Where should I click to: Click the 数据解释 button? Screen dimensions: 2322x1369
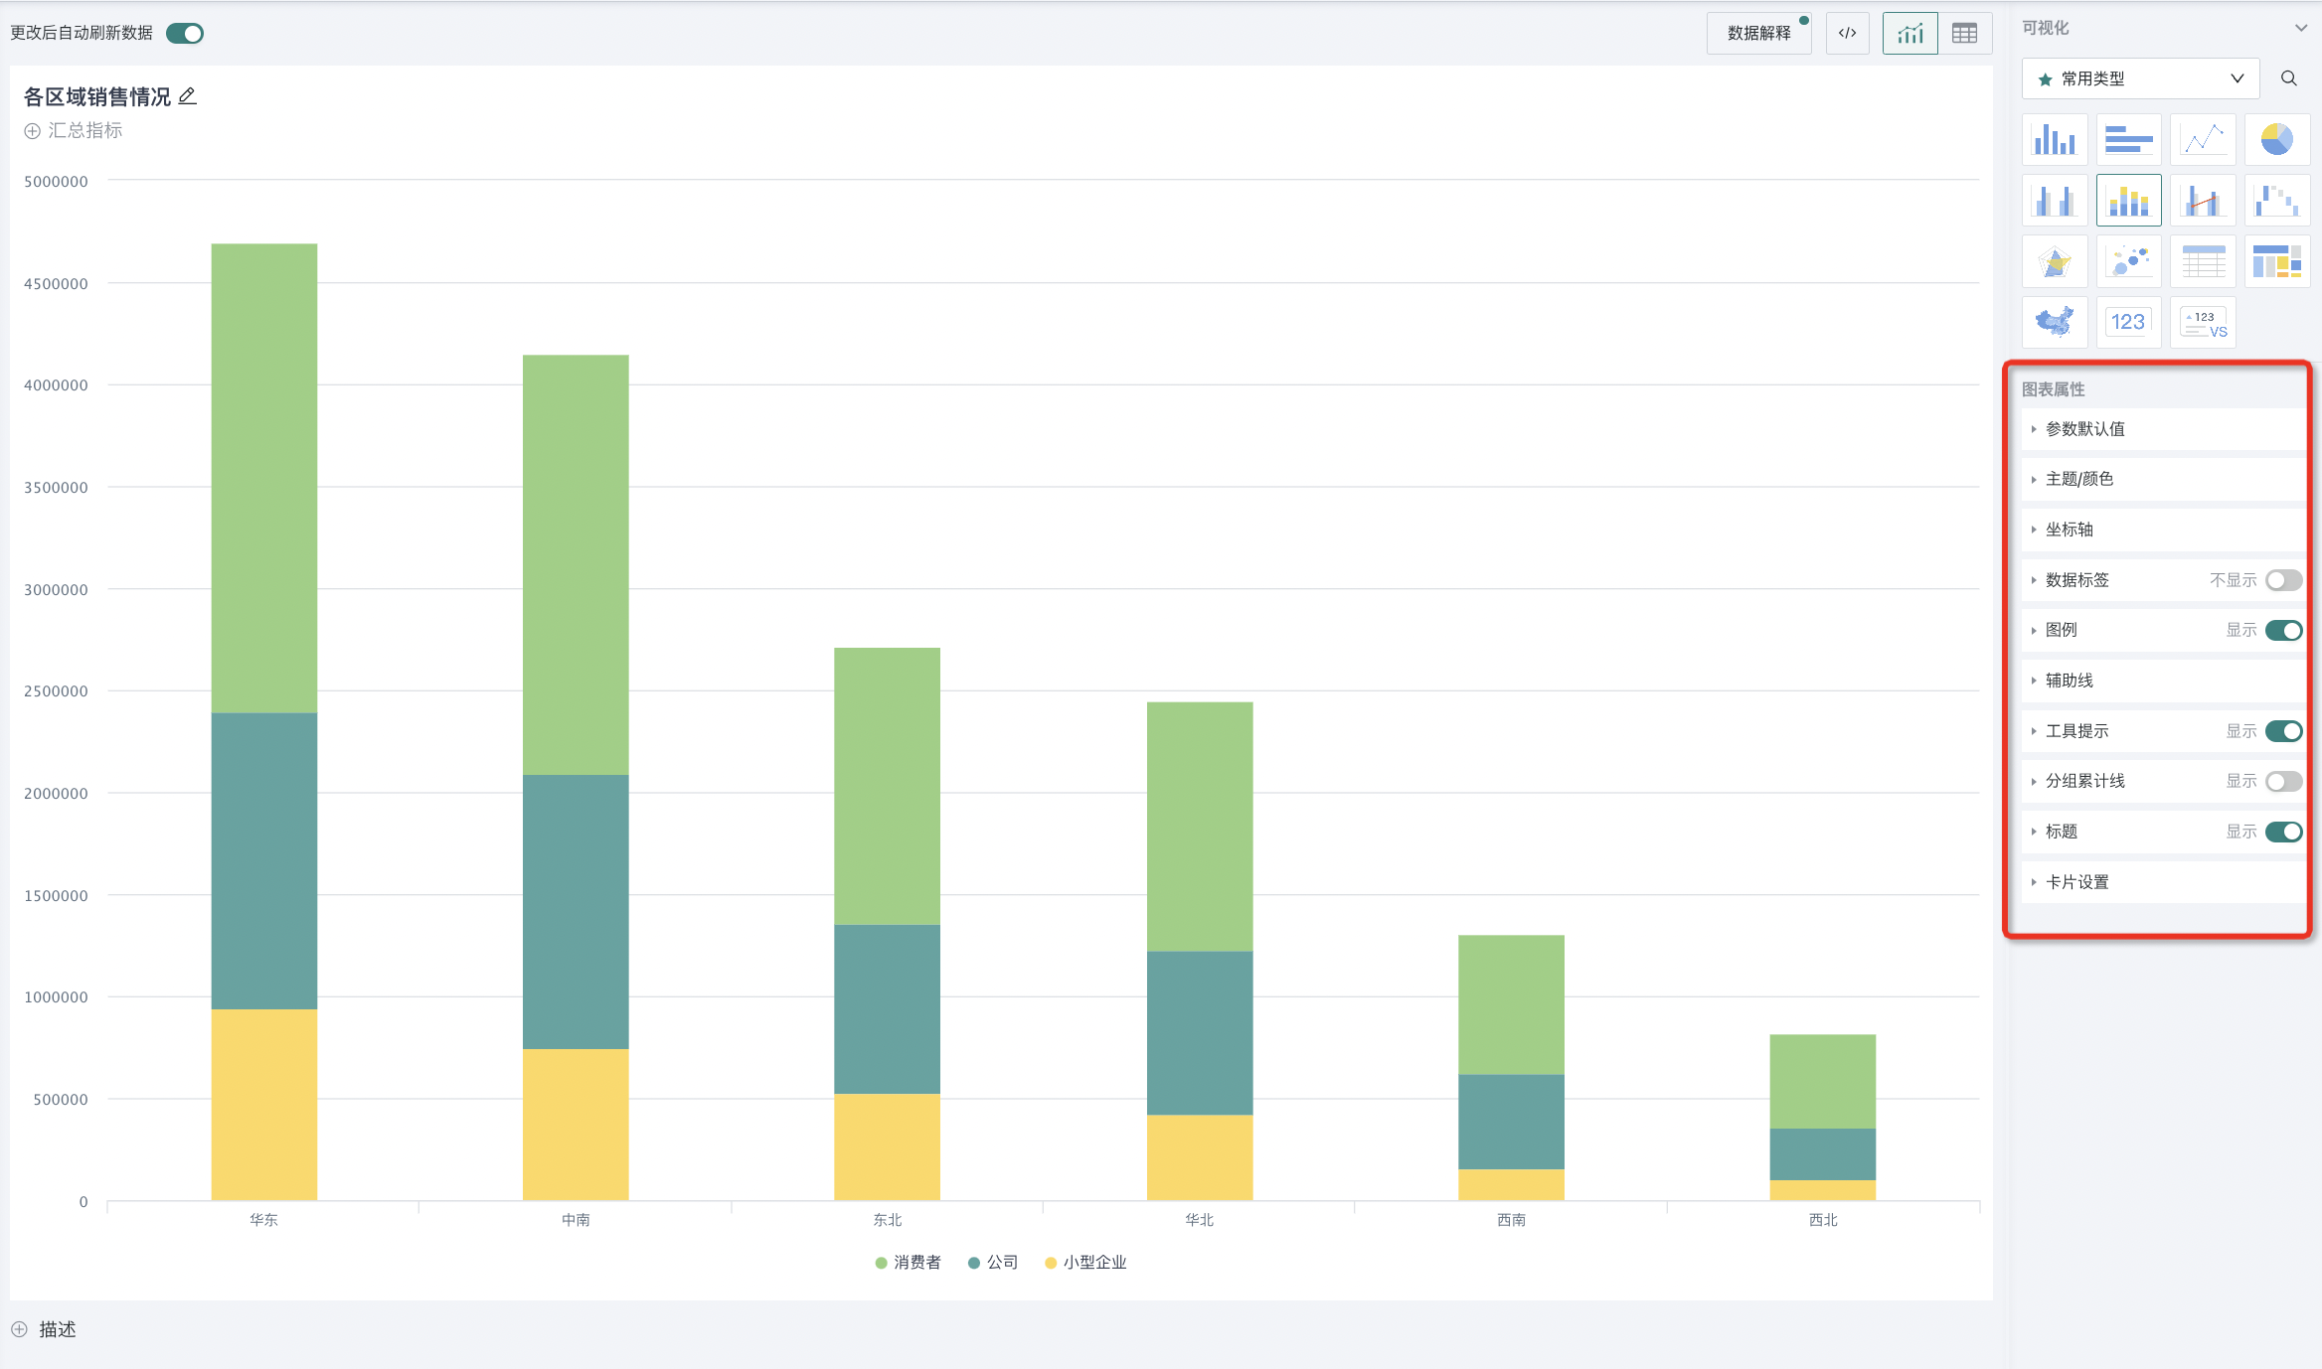(x=1758, y=33)
